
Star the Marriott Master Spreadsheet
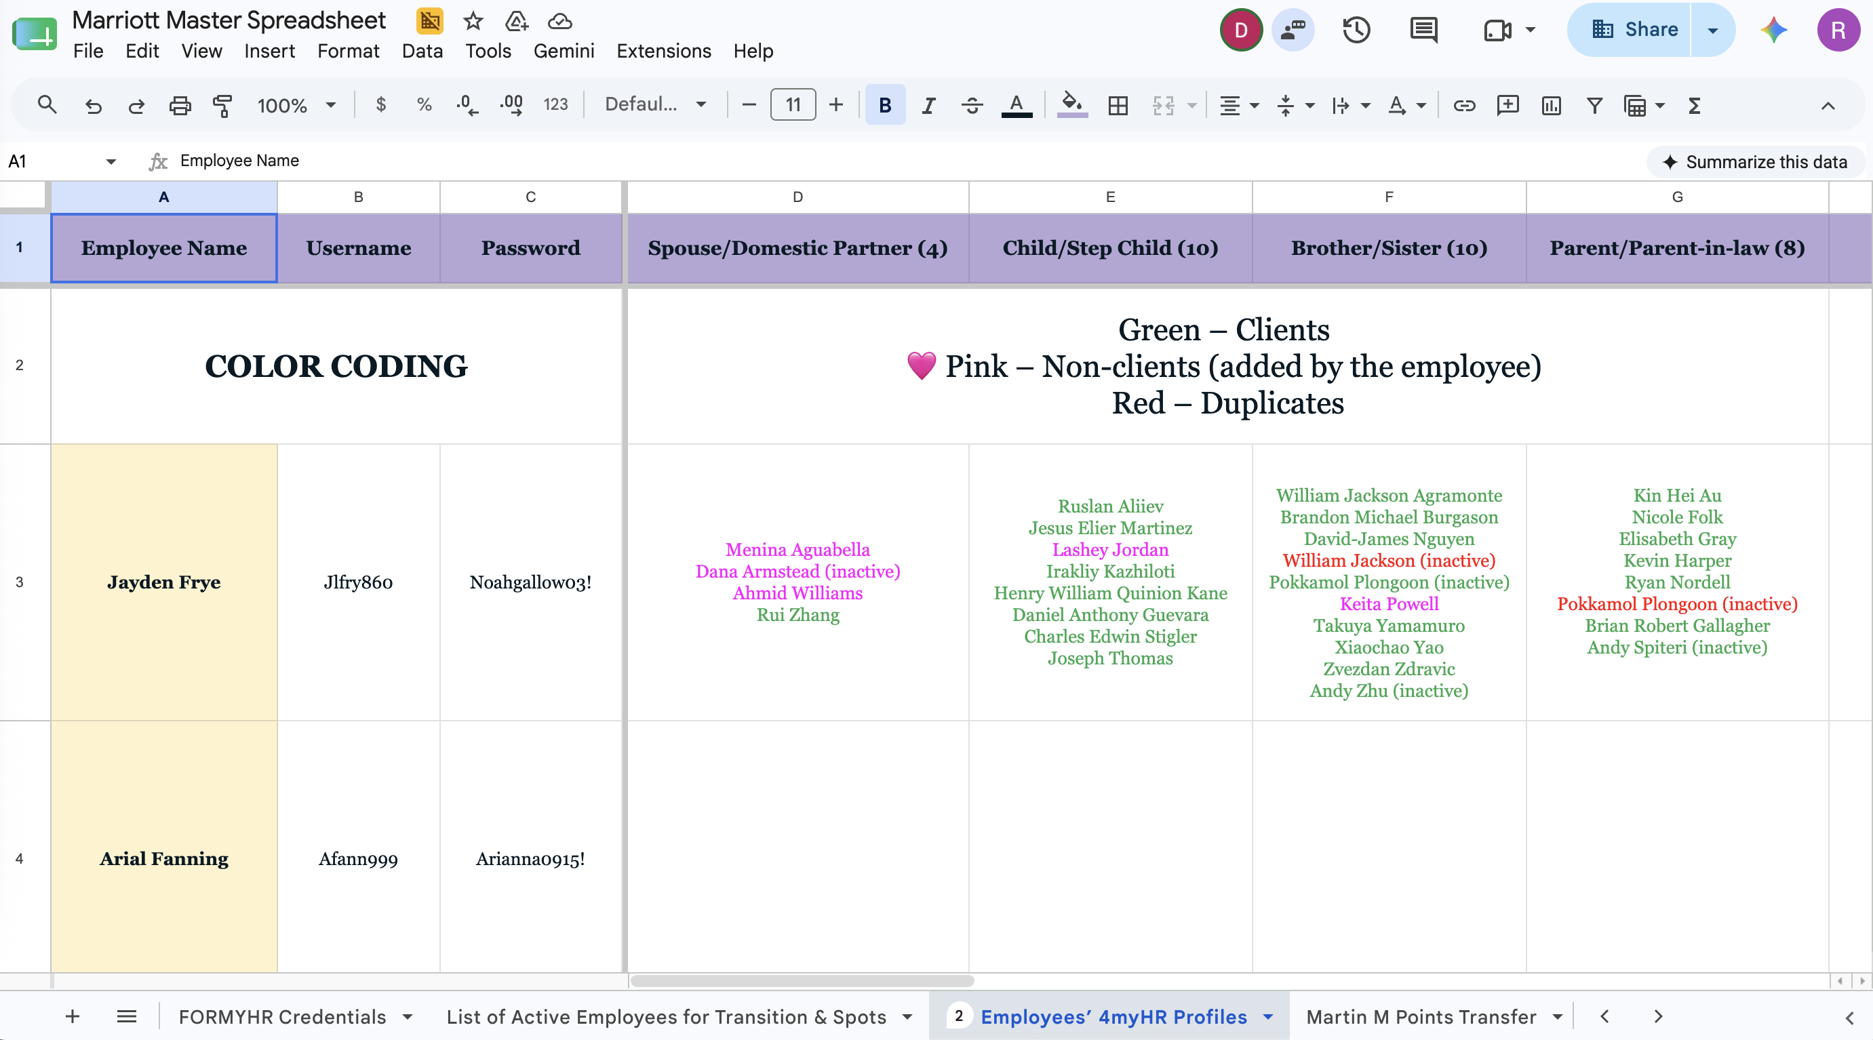[473, 21]
